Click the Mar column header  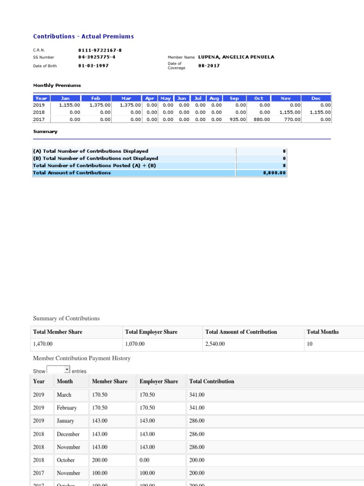pyautogui.click(x=126, y=98)
